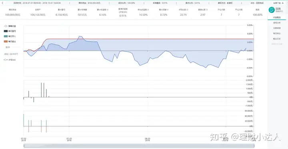The height and width of the screenshot is (149, 288).
Task: Open the 收益概述 tab
Action: 277,17
